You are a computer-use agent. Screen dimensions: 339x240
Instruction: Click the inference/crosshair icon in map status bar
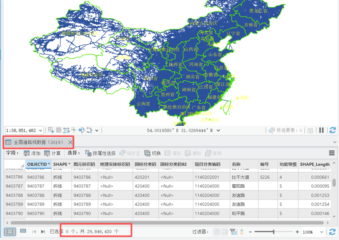pyautogui.click(x=74, y=130)
